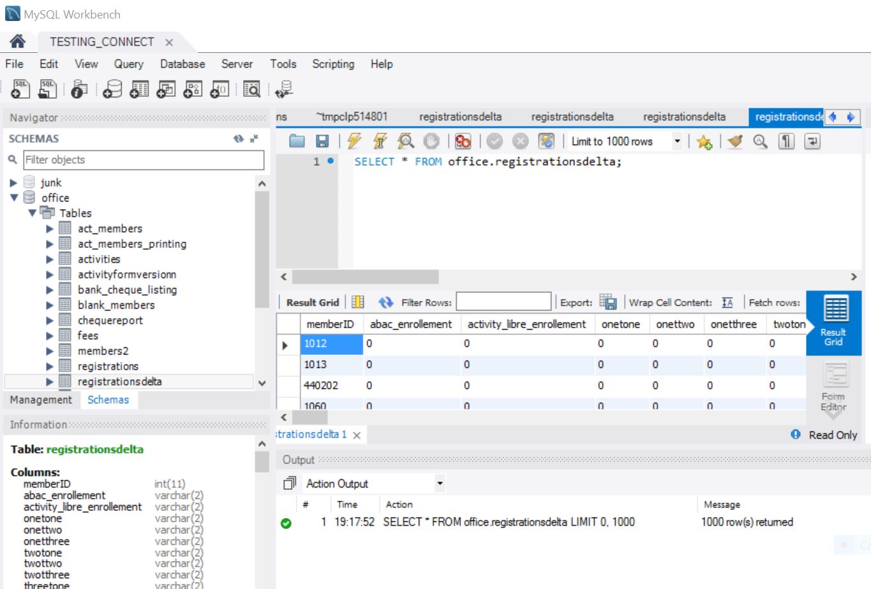This screenshot has height=589, width=871.
Task: Open the Limit to 1000 rows dropdown
Action: click(678, 141)
